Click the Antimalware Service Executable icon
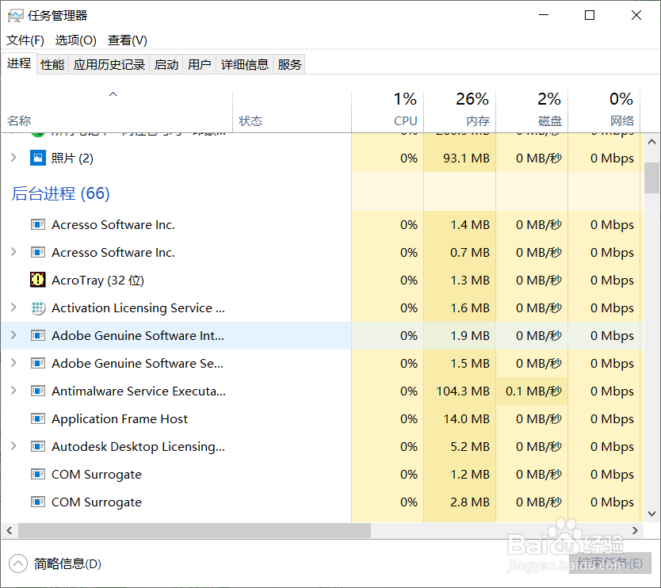 [x=38, y=391]
